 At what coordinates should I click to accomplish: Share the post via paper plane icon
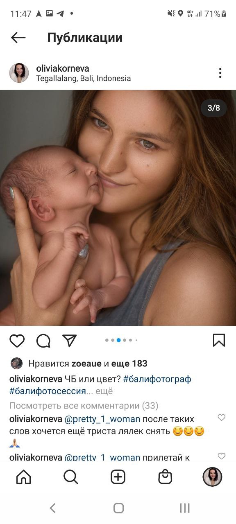[x=69, y=340]
